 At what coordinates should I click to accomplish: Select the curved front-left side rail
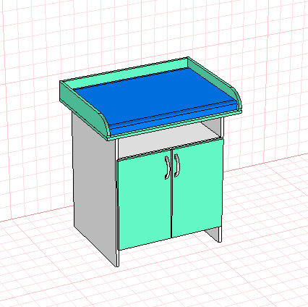pyautogui.click(x=85, y=110)
